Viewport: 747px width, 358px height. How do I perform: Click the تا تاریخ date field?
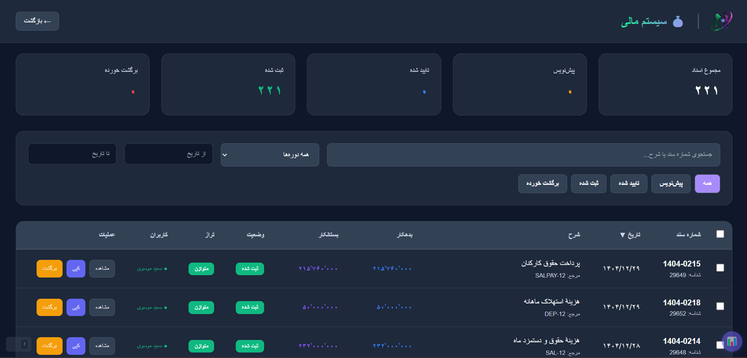(72, 154)
